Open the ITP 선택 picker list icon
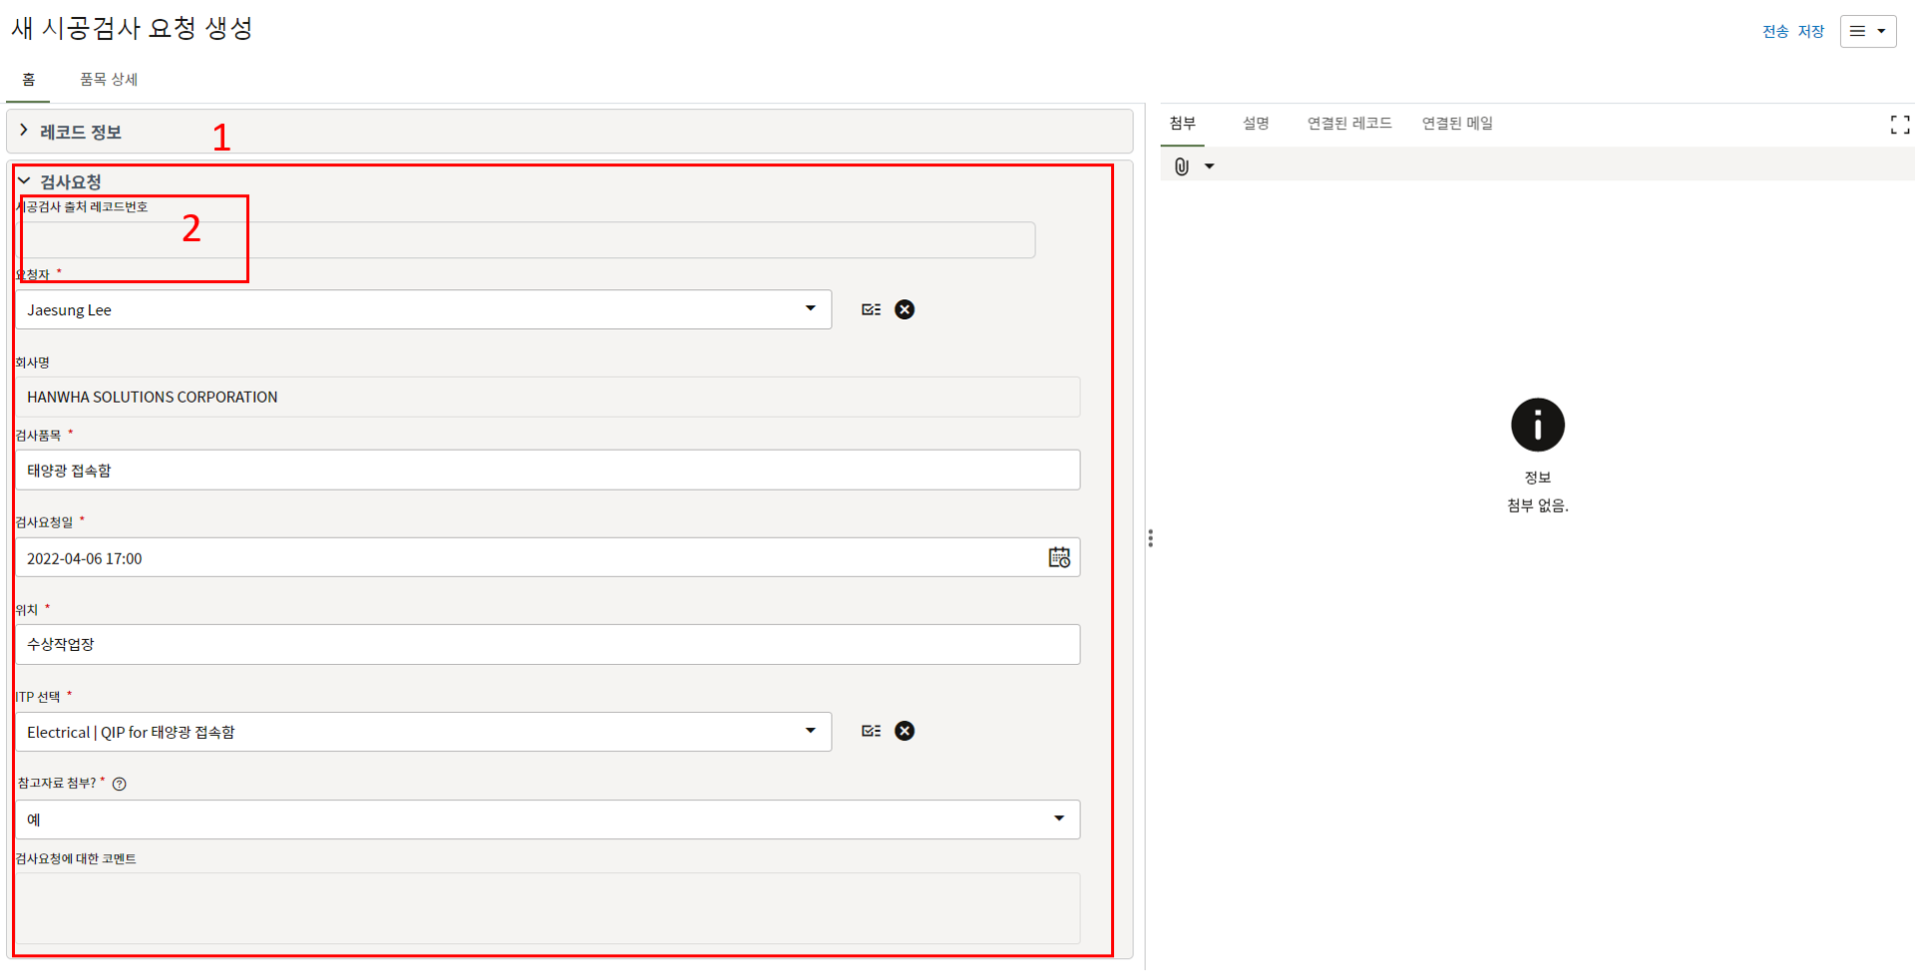This screenshot has width=1915, height=977. [871, 732]
